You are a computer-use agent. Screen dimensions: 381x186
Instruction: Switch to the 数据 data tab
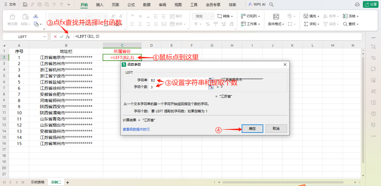click(147, 5)
